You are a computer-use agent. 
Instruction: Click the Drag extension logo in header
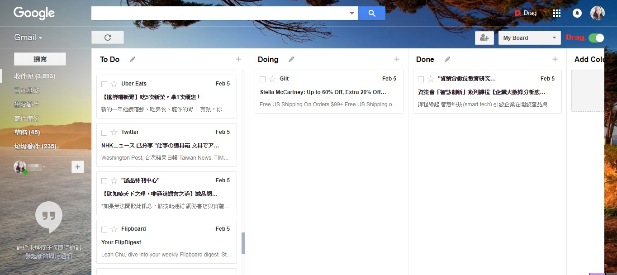[526, 13]
